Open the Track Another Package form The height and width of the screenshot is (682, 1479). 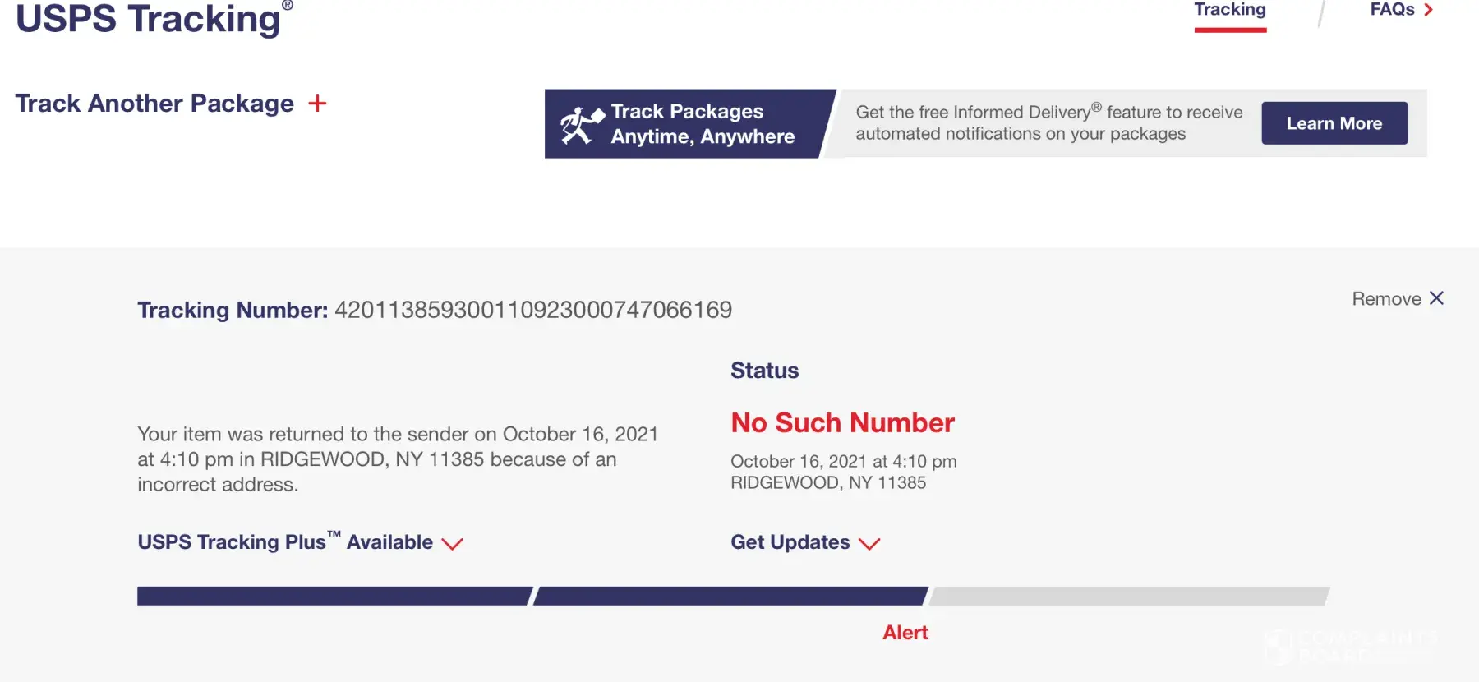[x=154, y=104]
